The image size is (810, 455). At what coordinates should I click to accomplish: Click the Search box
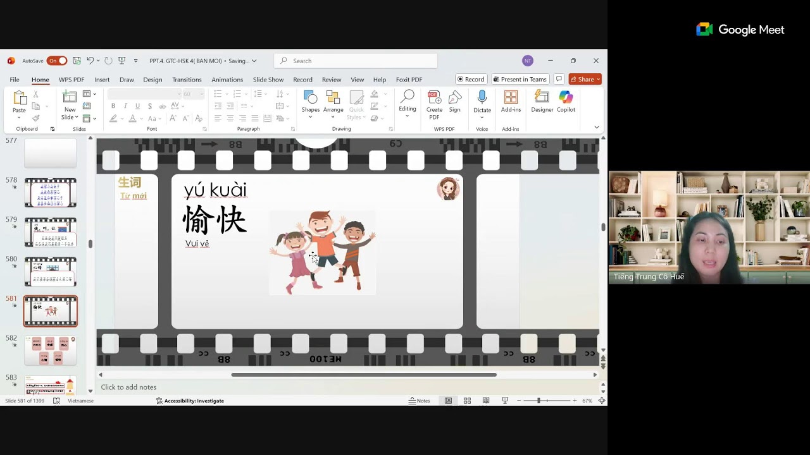coord(356,61)
